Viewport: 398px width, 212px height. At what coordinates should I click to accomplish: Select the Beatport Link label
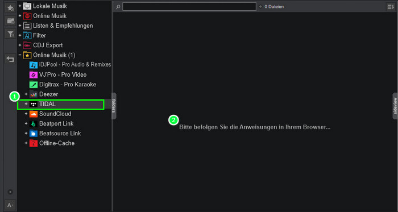click(x=56, y=123)
